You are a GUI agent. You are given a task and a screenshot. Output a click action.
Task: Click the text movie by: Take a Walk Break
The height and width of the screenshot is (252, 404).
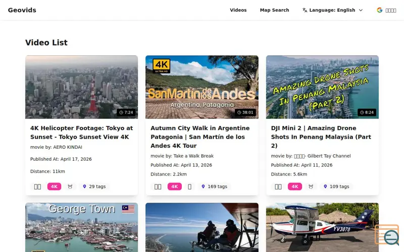click(x=182, y=156)
